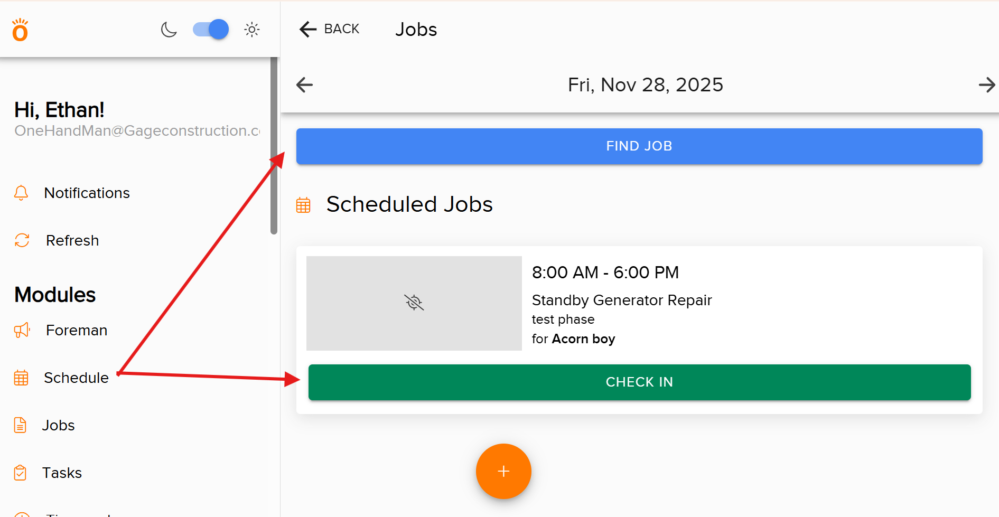Viewport: 999px width, 517px height.
Task: Click the Schedule calendar icon in sidebar
Action: 21,378
